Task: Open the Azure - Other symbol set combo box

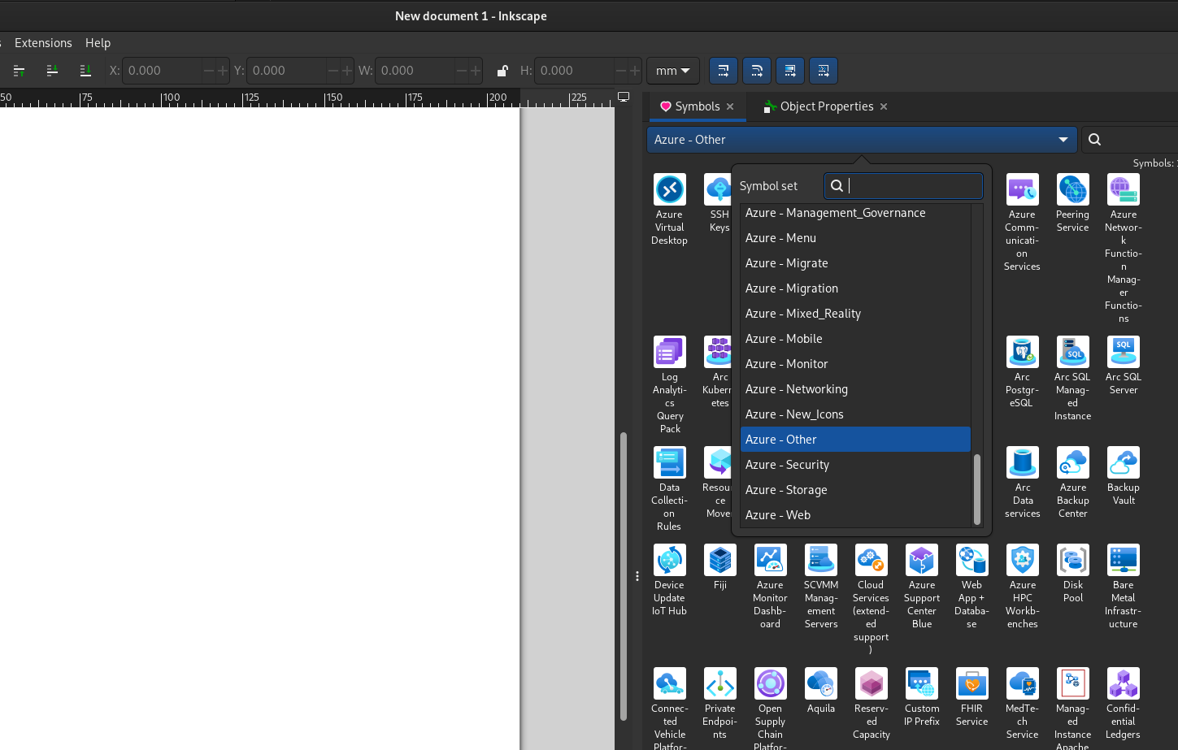Action: pos(862,140)
